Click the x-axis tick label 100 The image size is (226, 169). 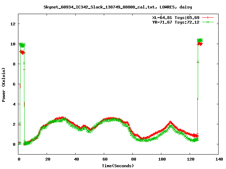click(x=162, y=159)
